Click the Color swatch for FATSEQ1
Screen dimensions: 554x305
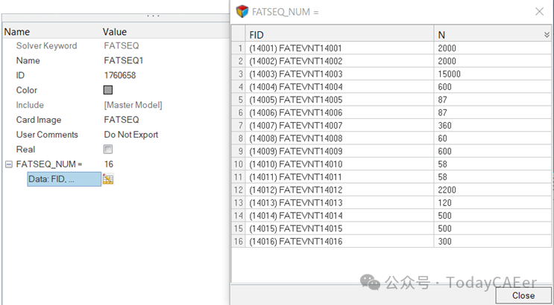point(108,90)
